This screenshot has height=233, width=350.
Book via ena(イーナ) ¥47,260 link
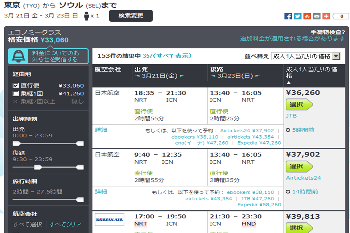click(x=202, y=143)
